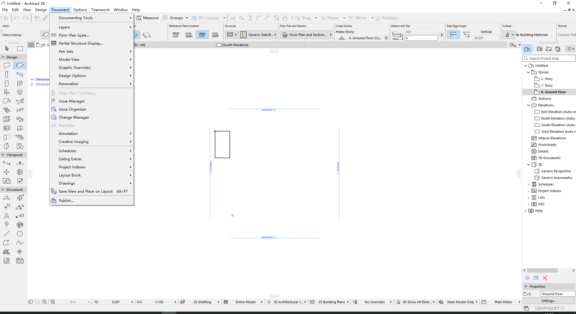Viewport: 576px width, 314px height.
Task: Click the Settings button in Properties
Action: tap(549, 301)
